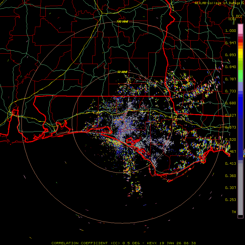Select the 0.947 scale value
Screen dimensions: 245x245
click(231, 43)
